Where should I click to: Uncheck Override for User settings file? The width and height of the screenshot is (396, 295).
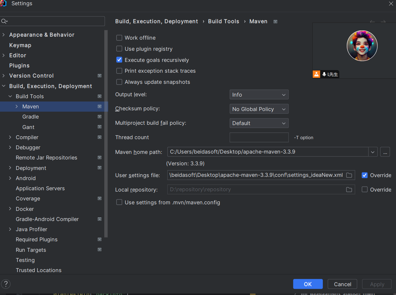tap(365, 175)
